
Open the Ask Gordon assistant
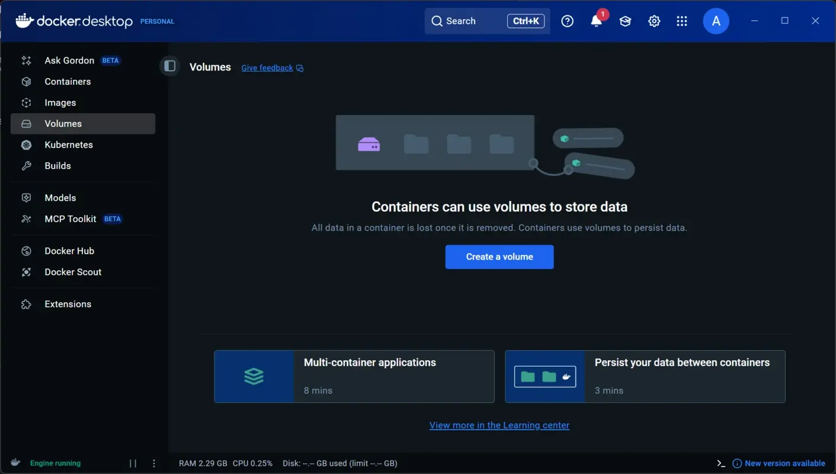click(x=69, y=60)
